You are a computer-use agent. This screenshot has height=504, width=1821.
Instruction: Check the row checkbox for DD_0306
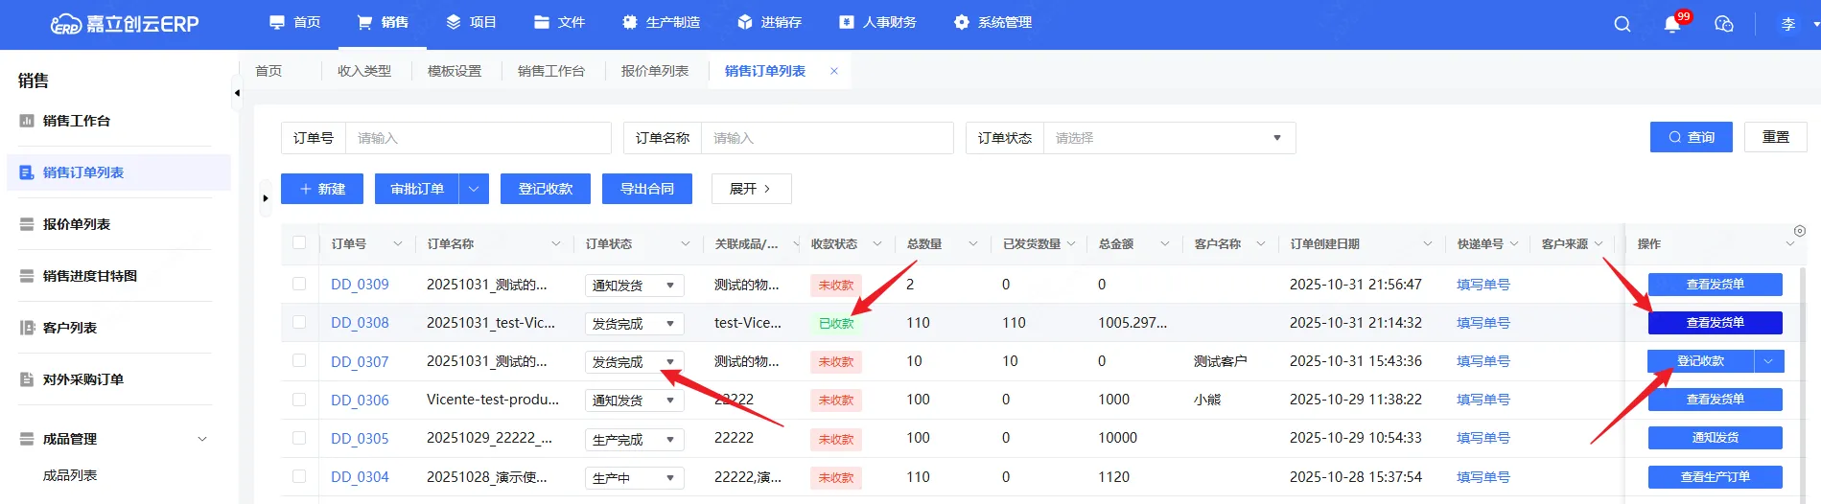pos(299,400)
